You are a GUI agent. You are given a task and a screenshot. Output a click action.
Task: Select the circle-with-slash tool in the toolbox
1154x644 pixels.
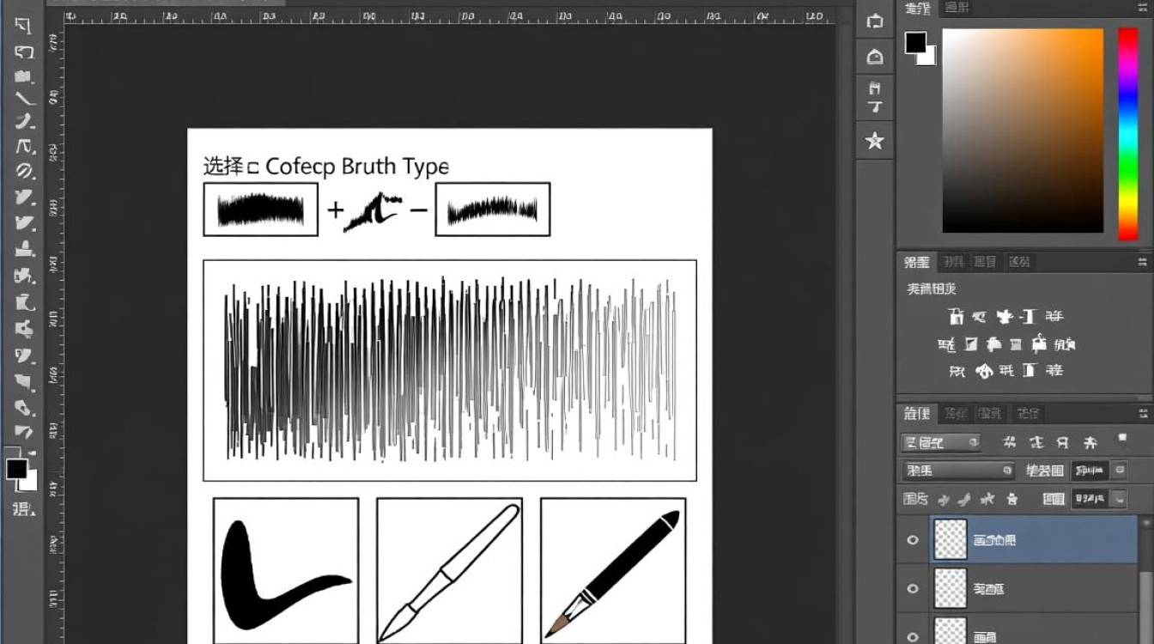(24, 171)
